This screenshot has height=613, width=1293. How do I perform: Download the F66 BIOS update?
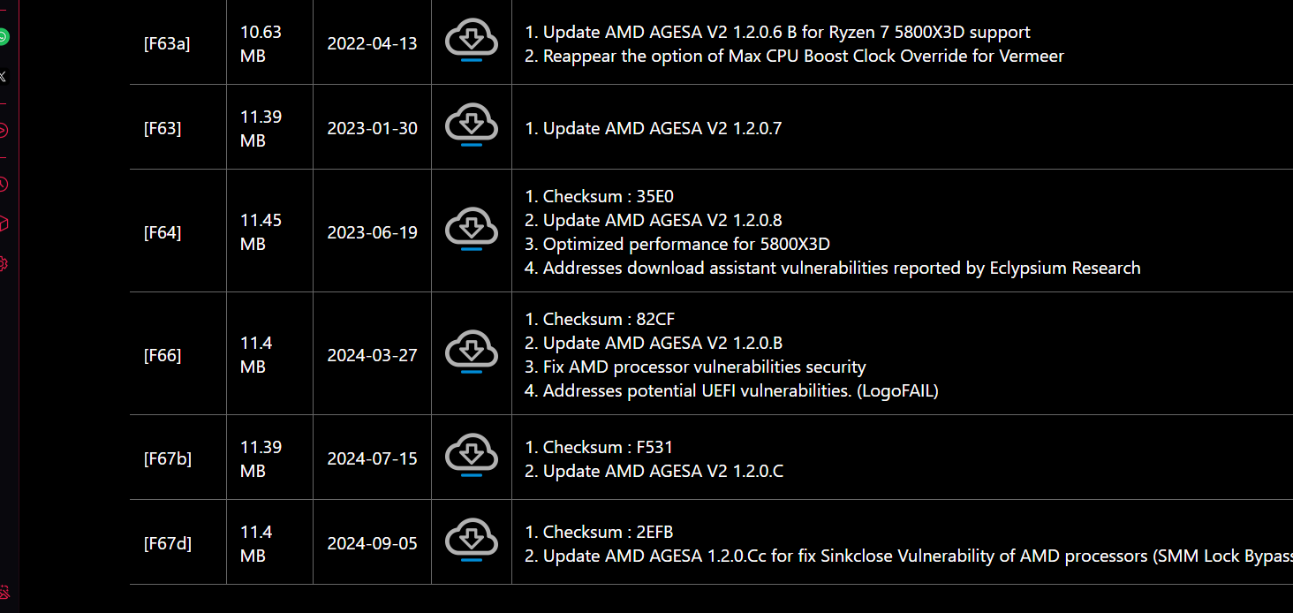pos(472,353)
